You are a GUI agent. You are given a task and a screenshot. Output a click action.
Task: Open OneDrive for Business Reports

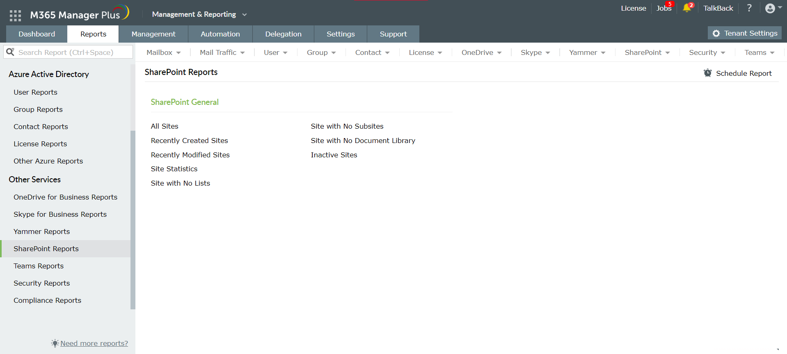pyautogui.click(x=65, y=197)
